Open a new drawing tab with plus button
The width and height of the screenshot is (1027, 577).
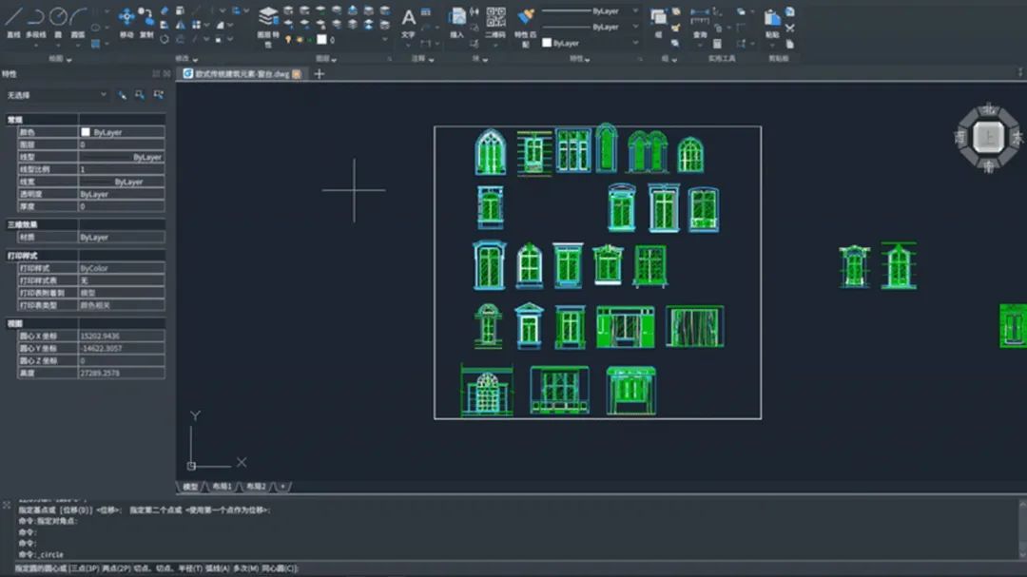(x=320, y=73)
